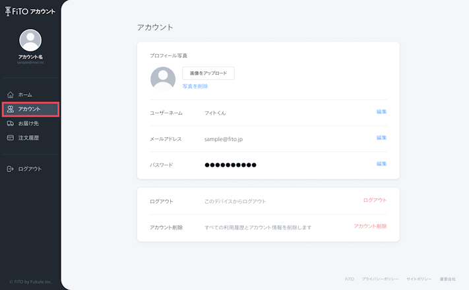
Task: Open the 運営会社 footer link
Action: point(448,279)
